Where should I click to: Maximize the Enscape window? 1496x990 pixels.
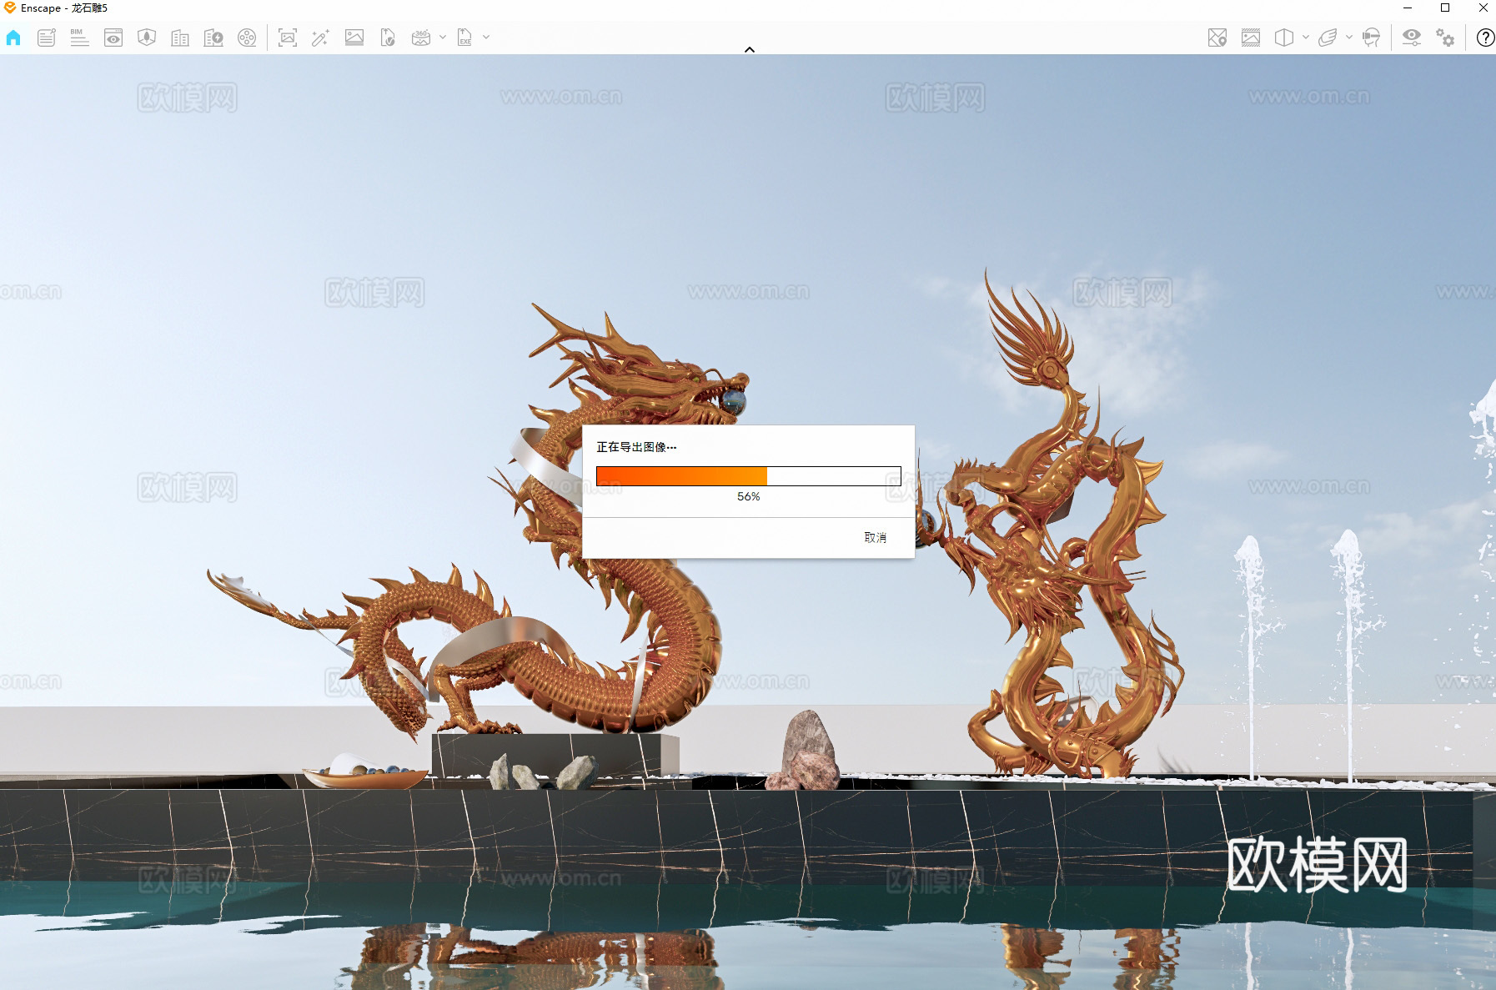click(1445, 8)
